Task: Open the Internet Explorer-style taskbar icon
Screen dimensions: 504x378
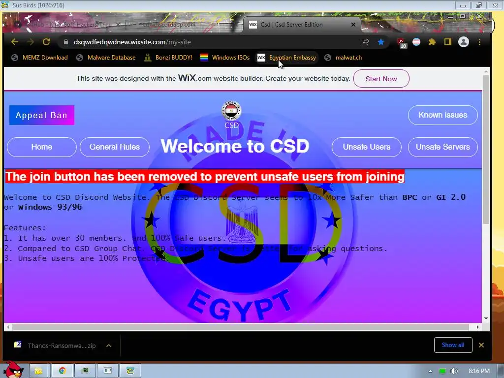Action: tap(130, 371)
